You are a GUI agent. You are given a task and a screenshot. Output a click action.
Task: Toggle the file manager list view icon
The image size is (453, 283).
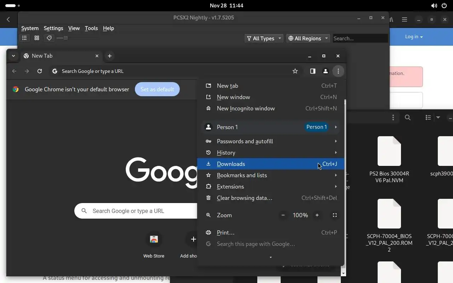point(428,117)
